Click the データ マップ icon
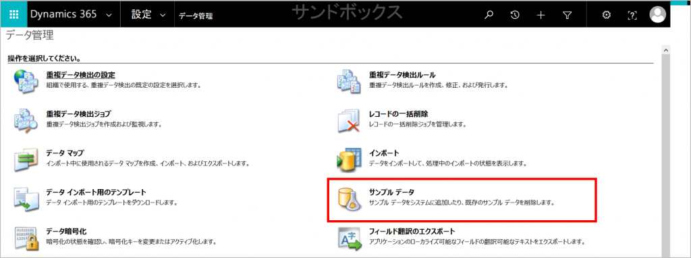Screen dimensions: 691x258 click(27, 159)
